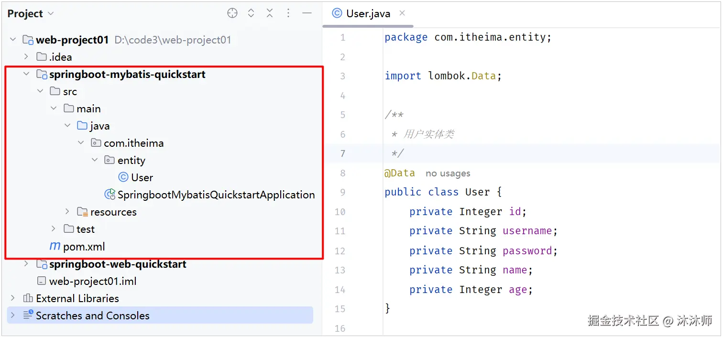Expand the resources folder chevron

tap(67, 212)
